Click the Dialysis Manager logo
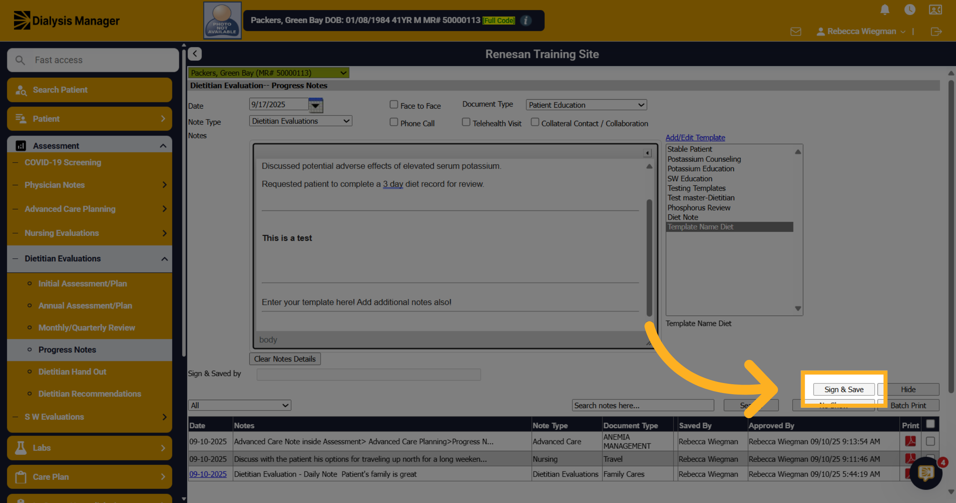This screenshot has height=503, width=956. pos(67,20)
